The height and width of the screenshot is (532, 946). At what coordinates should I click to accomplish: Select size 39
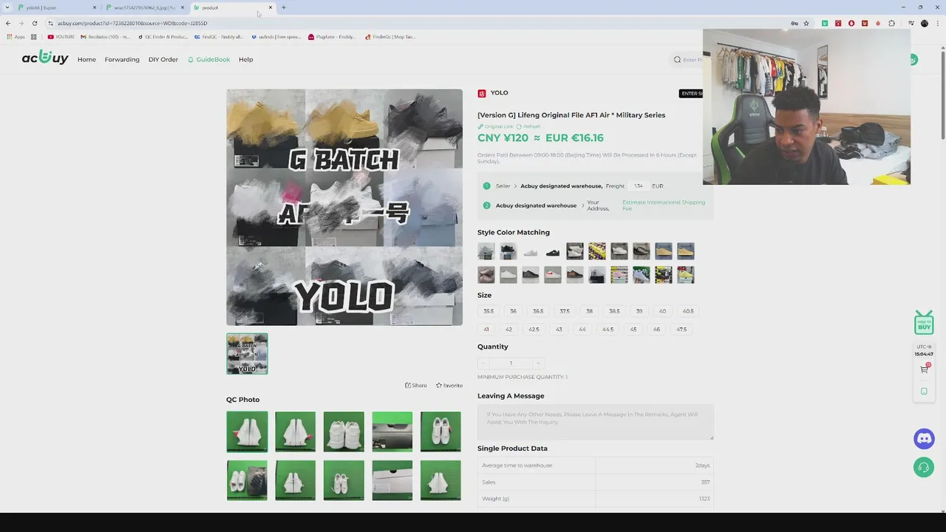[639, 311]
